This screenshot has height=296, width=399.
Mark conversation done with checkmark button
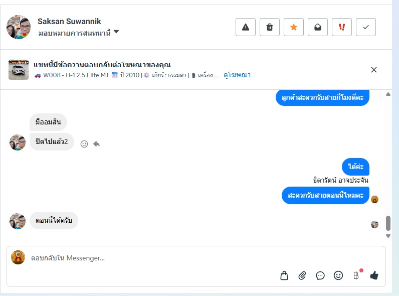(x=366, y=27)
